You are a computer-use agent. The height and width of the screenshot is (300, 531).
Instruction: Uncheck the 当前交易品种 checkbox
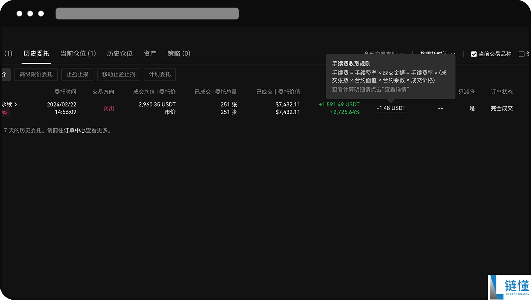pyautogui.click(x=474, y=54)
